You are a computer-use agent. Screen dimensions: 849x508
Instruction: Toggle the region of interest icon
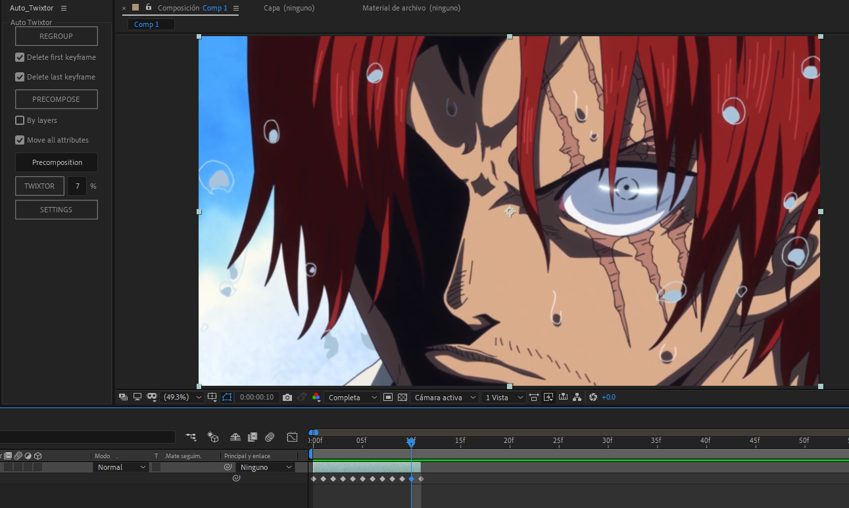(227, 397)
